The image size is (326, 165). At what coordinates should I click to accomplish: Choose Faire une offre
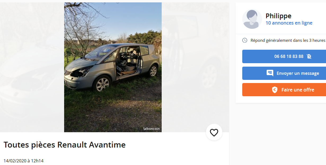284,90
